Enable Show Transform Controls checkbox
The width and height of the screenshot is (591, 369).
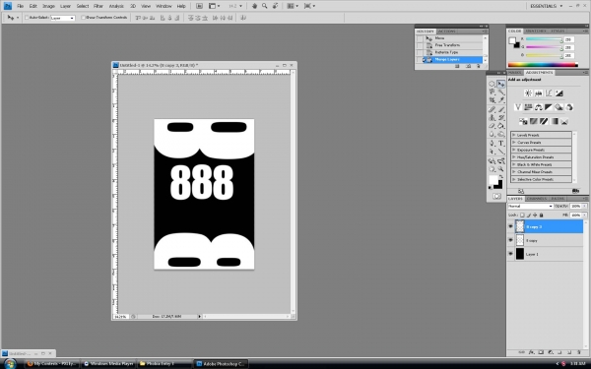[x=84, y=18]
